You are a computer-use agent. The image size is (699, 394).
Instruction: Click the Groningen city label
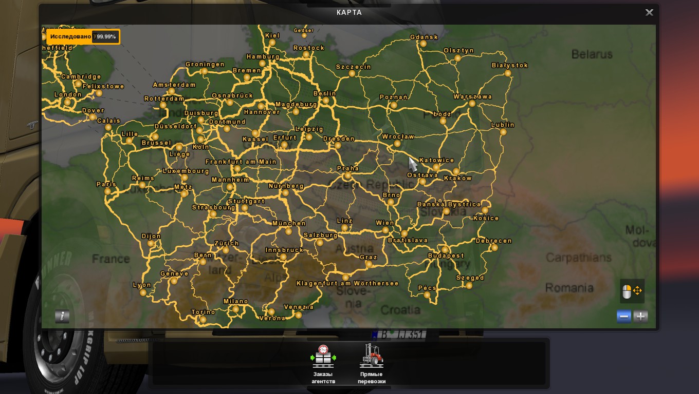point(205,65)
